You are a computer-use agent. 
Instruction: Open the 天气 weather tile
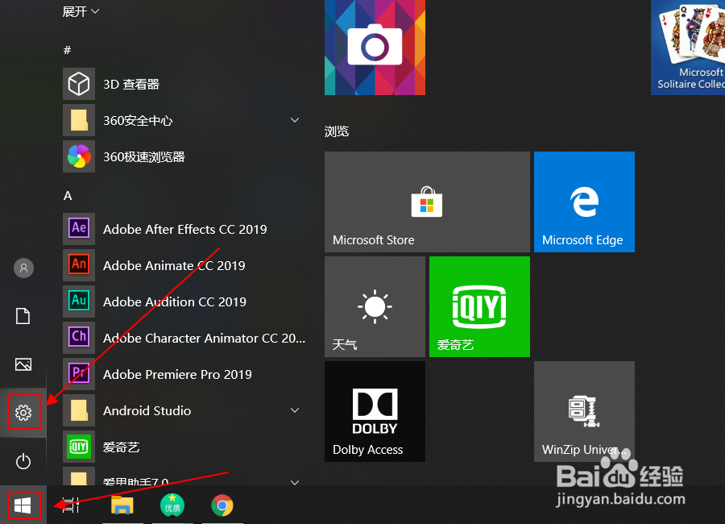pyautogui.click(x=375, y=306)
